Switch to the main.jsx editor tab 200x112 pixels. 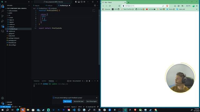[x=50, y=6]
